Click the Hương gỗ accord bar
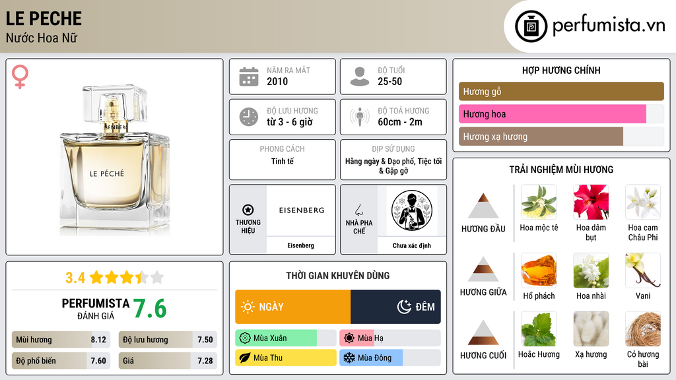Image resolution: width=676 pixels, height=380 pixels. tap(561, 91)
